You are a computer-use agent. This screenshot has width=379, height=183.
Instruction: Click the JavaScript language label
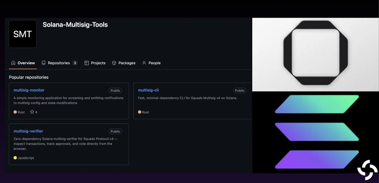click(x=26, y=158)
